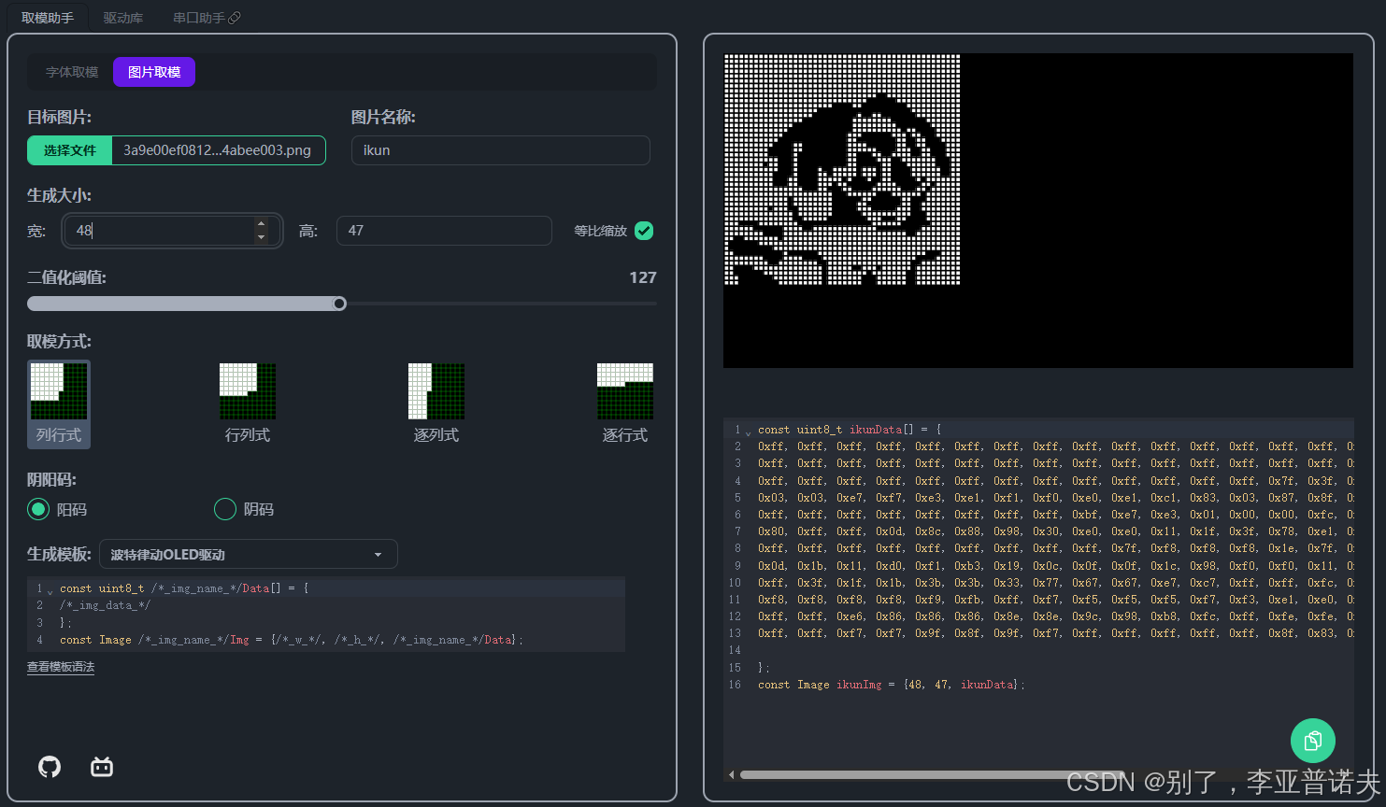The height and width of the screenshot is (807, 1386).
Task: Switch to the 驱动库 tab
Action: [x=123, y=18]
